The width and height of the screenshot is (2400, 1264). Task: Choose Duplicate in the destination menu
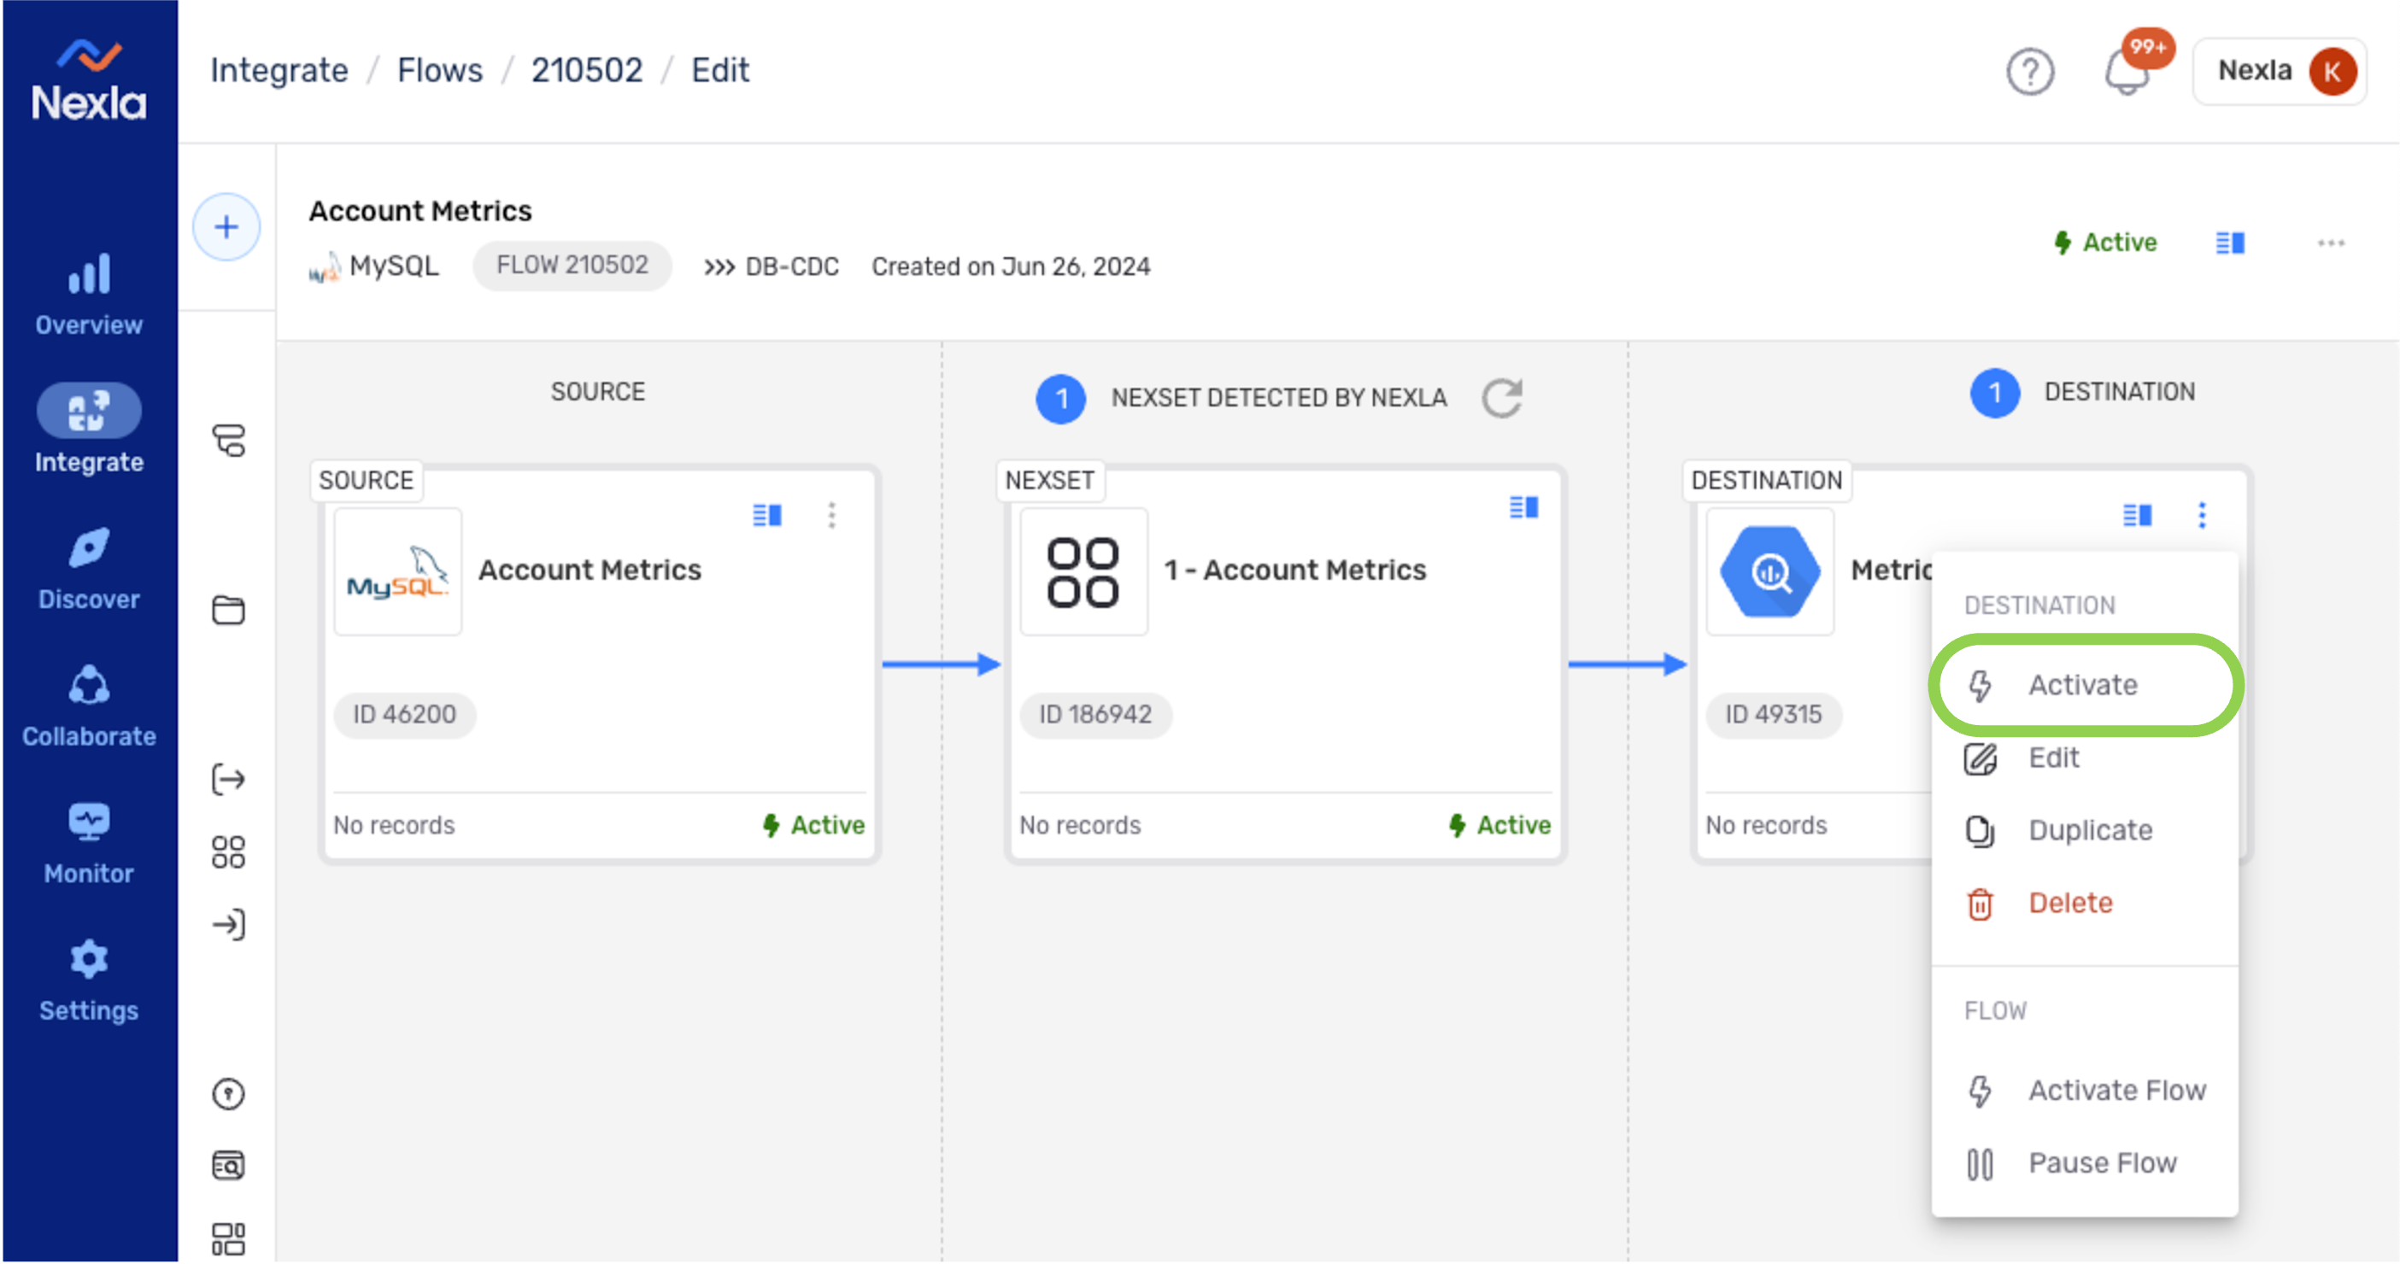2084,831
